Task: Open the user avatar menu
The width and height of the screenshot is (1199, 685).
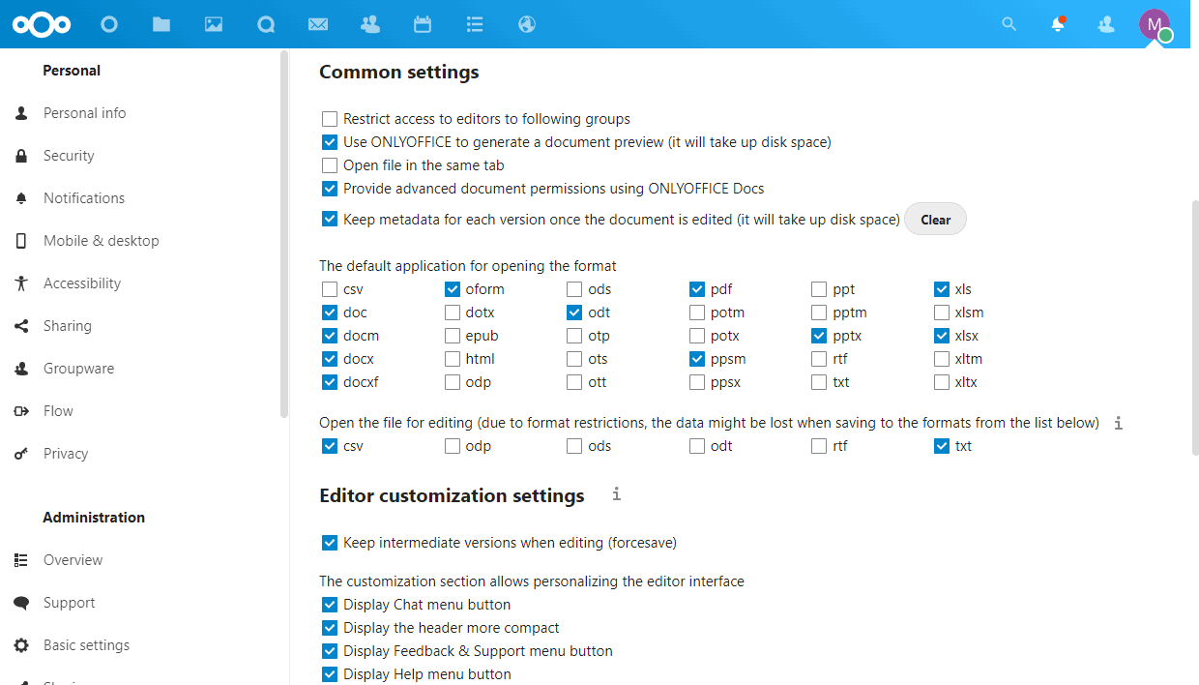Action: (1155, 24)
